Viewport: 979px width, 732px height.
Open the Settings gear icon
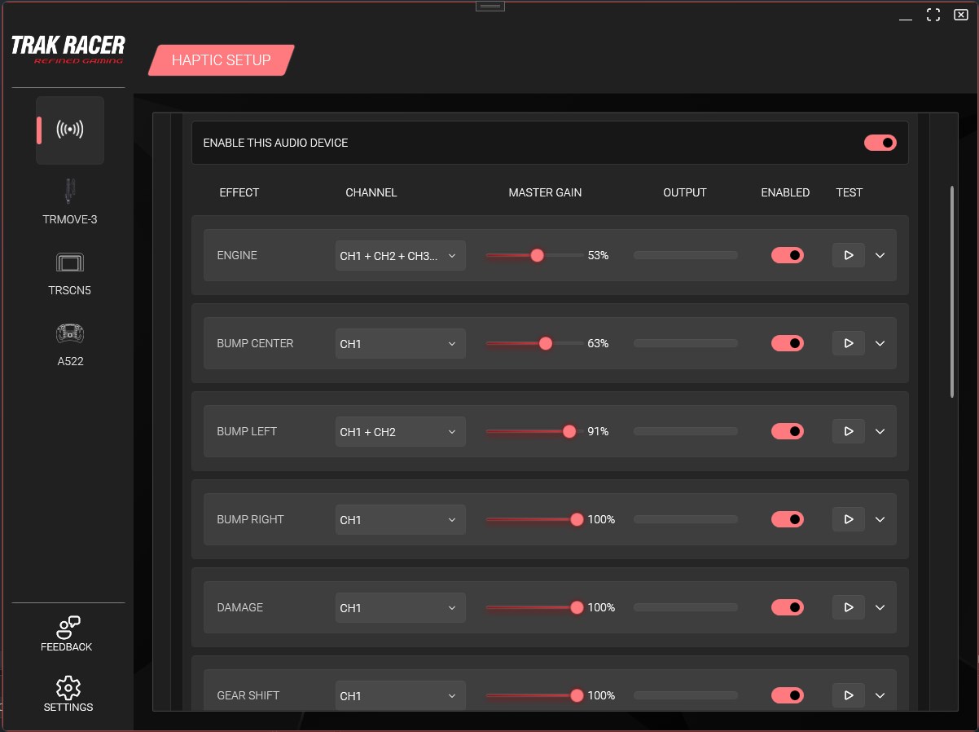point(68,687)
